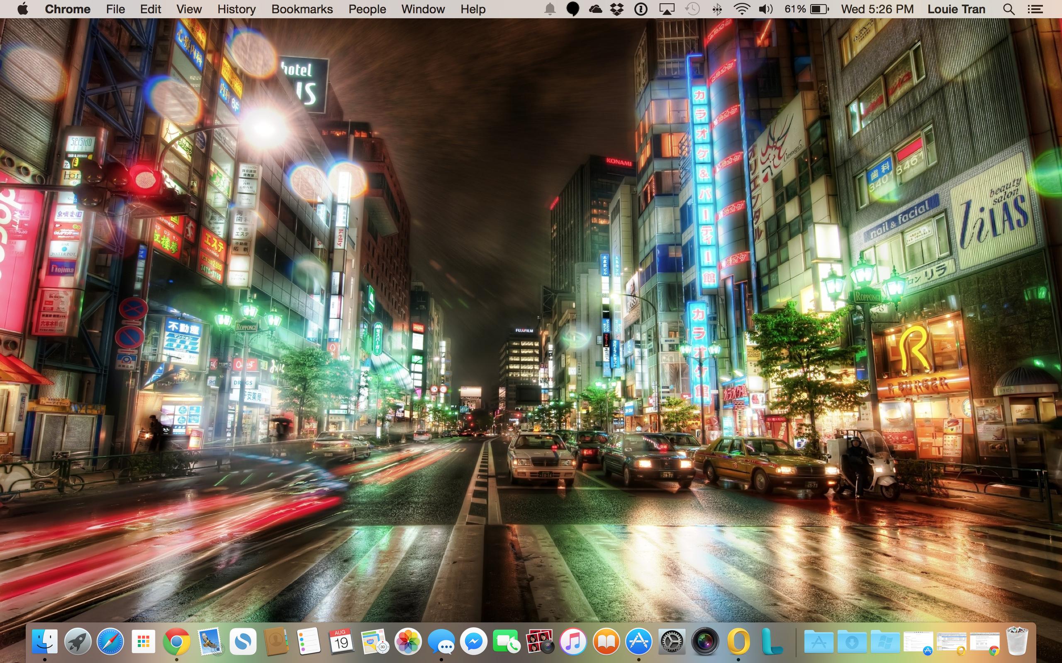Click Louie Tran user name

click(956, 9)
